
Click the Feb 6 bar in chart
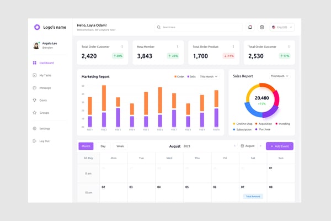click(160, 107)
